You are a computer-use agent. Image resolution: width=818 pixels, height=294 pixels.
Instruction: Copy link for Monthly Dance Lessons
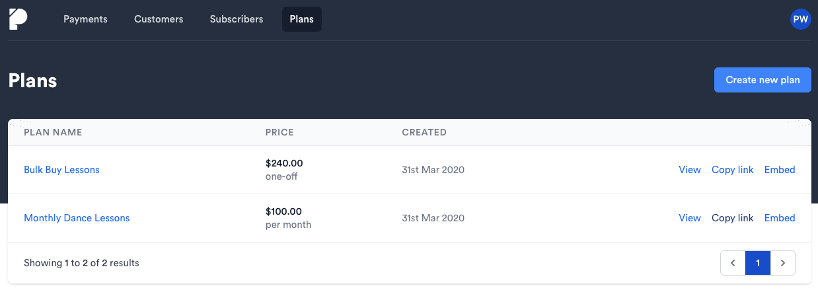click(x=732, y=218)
